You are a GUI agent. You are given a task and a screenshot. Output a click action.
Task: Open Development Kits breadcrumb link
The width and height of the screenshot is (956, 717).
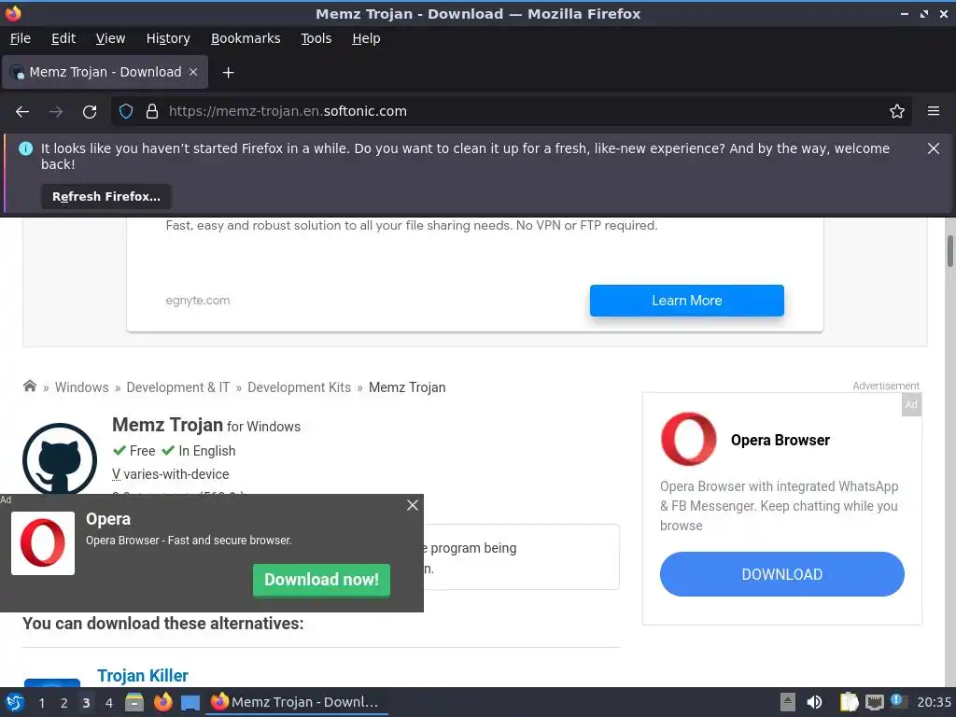coord(300,387)
